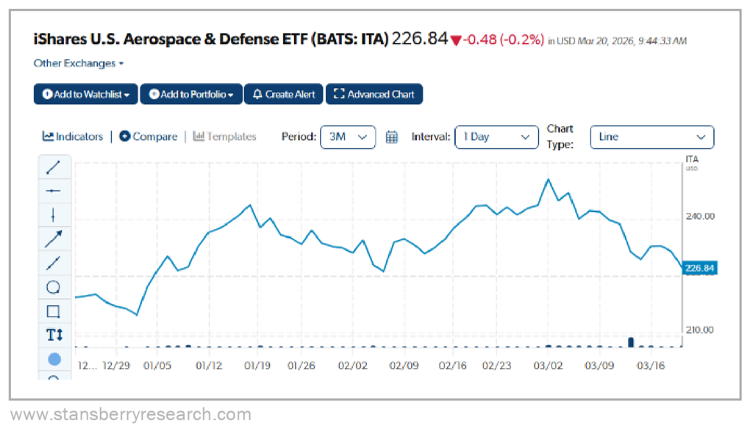Open the Advanced Chart view
This screenshot has height=429, width=753.
click(x=374, y=94)
